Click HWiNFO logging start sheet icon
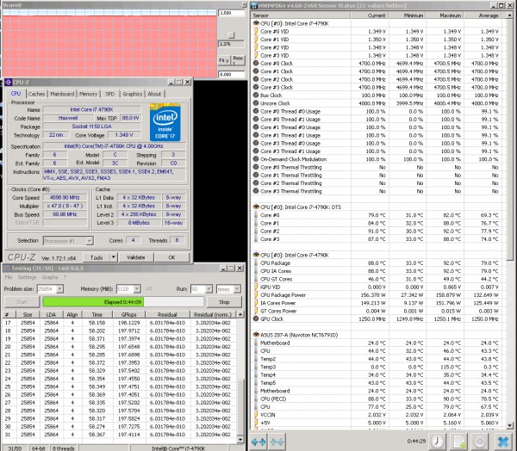The height and width of the screenshot is (451, 517). (459, 442)
